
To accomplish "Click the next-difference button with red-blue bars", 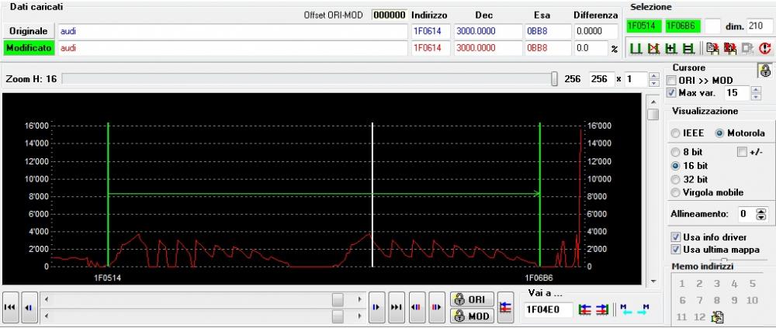I will coord(436,307).
